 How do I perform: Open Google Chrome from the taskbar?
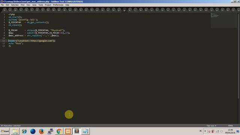click(59, 131)
